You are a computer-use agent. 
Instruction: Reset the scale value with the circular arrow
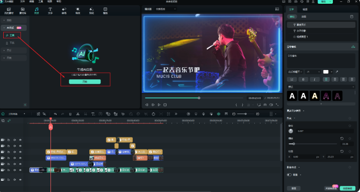pos(342,139)
